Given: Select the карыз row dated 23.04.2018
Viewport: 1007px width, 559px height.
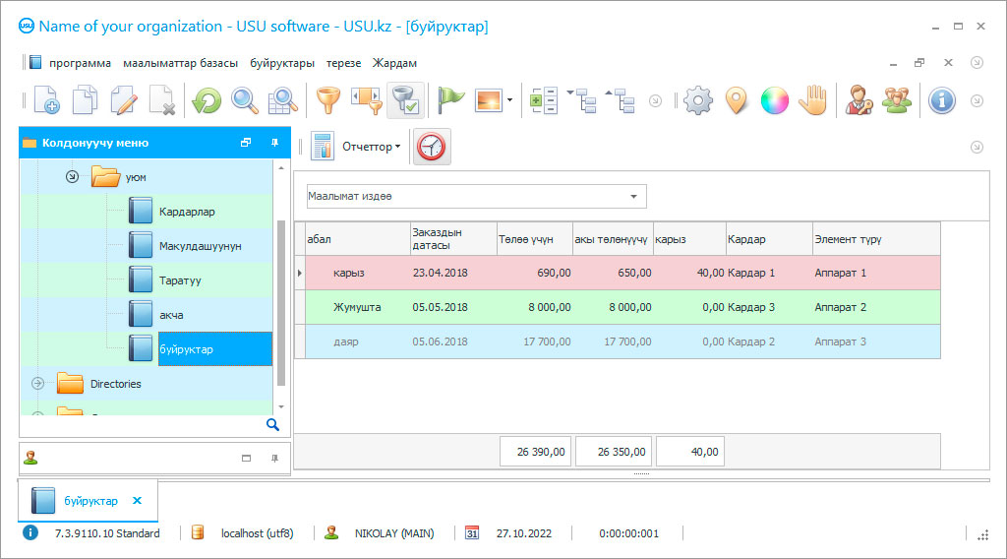Looking at the screenshot, I should tap(622, 273).
